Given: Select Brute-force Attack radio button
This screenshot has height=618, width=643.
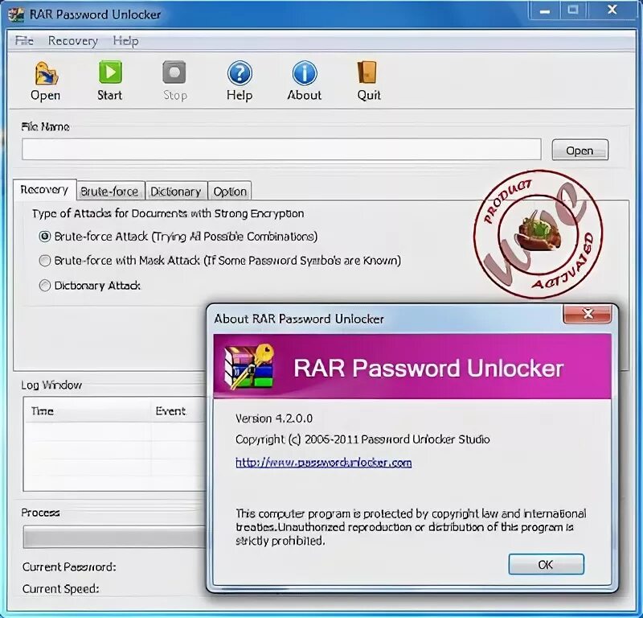Looking at the screenshot, I should [45, 237].
